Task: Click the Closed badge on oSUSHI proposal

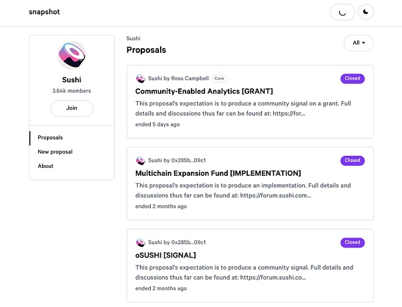Action: [352, 242]
